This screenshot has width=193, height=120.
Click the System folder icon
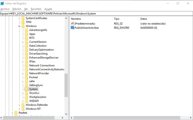point(26,89)
